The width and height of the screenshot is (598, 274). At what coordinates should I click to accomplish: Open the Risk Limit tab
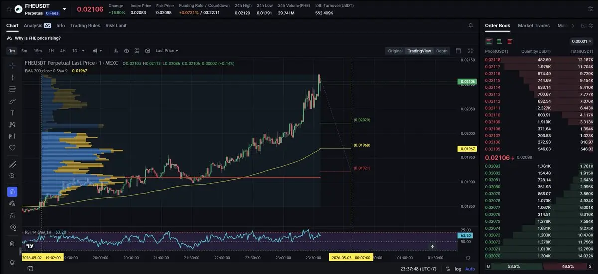click(116, 25)
